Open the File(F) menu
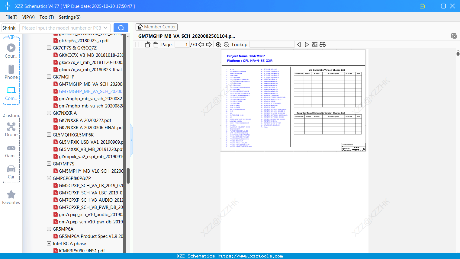 (11, 17)
